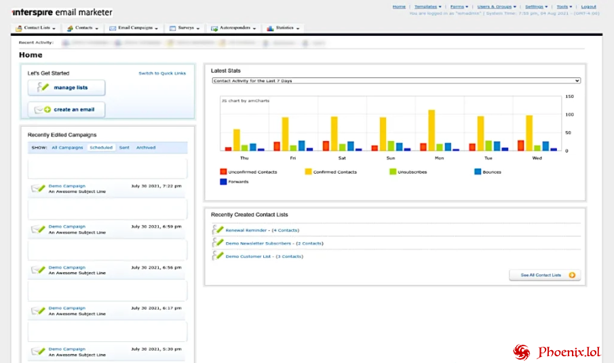Screen dimensions: 614x363
Task: Click the manage lists icon button
Action: click(43, 88)
